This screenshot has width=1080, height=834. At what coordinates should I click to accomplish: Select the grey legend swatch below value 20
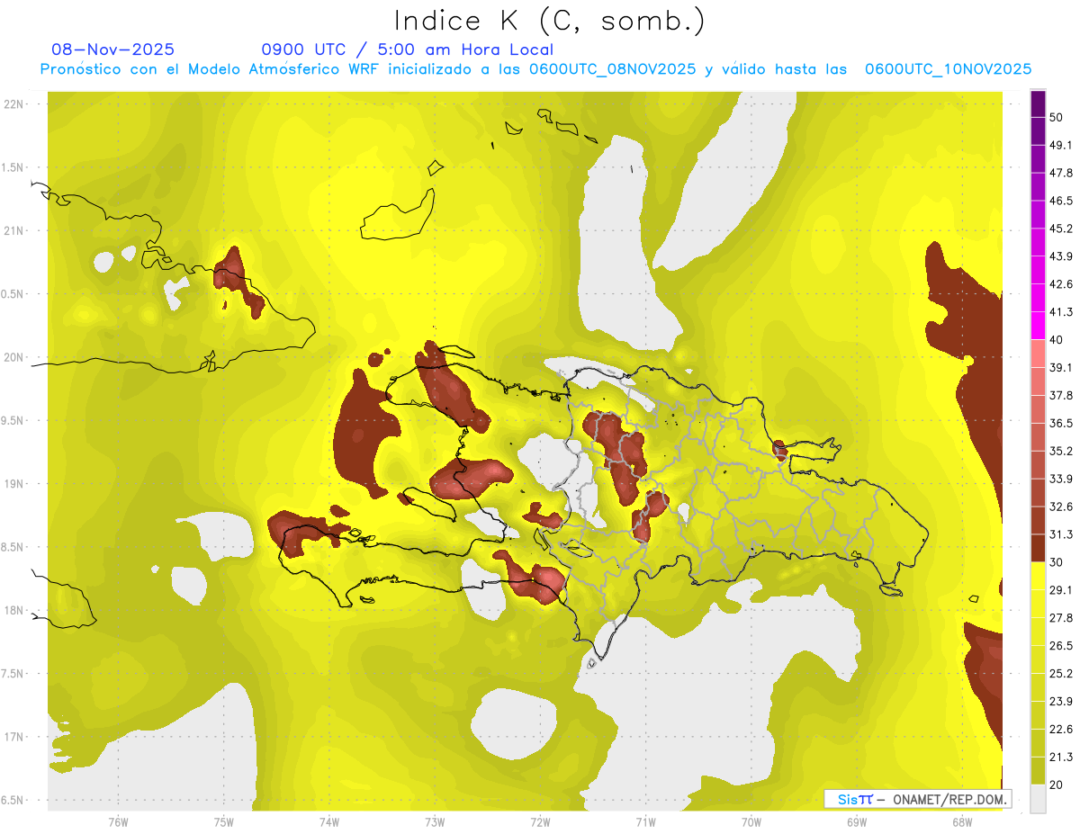tap(1038, 799)
